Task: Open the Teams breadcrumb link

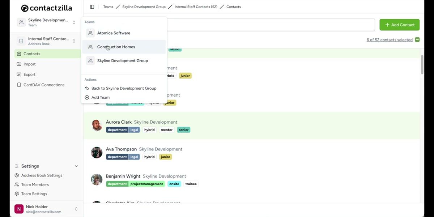Action: click(108, 7)
